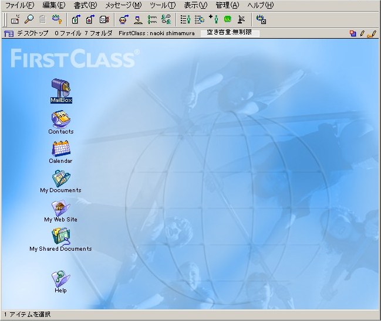Click the plug with X disconnect icon
The height and width of the screenshot is (321, 381).
[x=261, y=19]
